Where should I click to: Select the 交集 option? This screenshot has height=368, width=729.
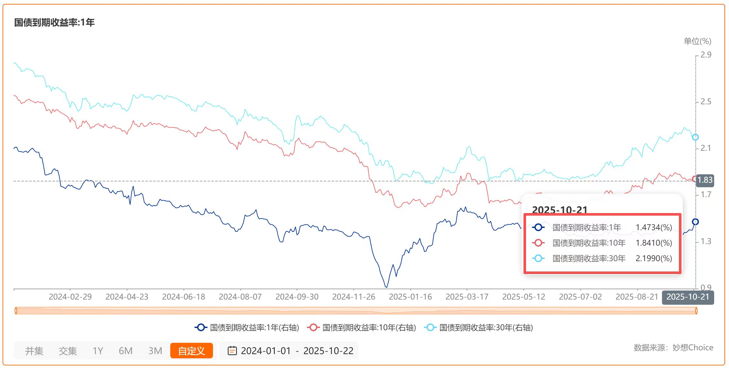pyautogui.click(x=68, y=351)
